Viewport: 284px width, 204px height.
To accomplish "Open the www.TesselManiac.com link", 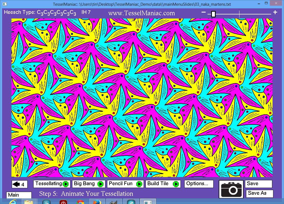I will pos(142,13).
